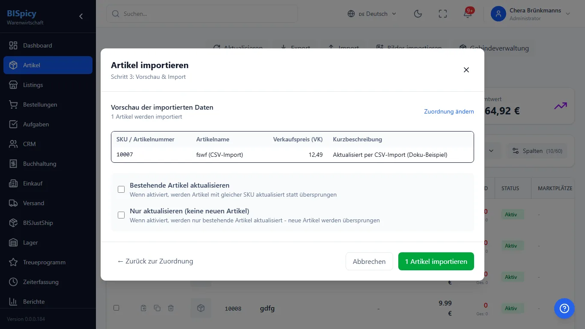585x329 pixels.
Task: Click the Listings store icon
Action: click(13, 85)
